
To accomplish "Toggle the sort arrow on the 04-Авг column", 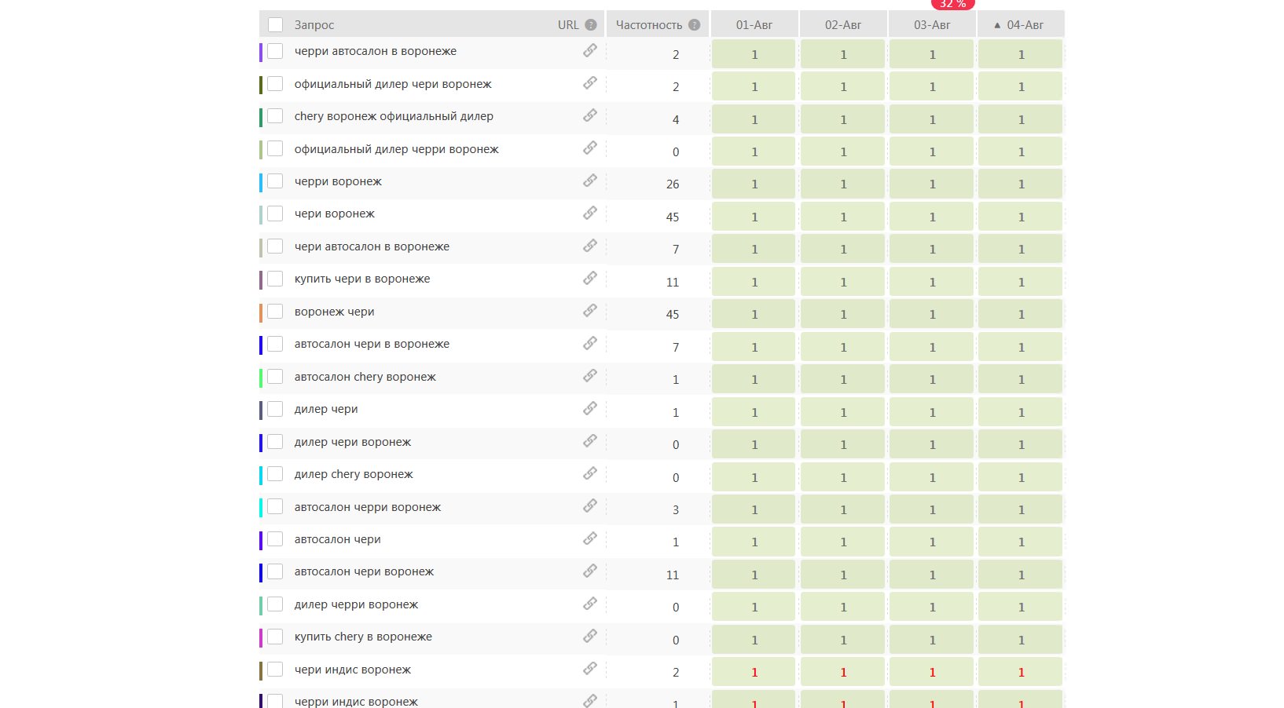I will coord(997,25).
